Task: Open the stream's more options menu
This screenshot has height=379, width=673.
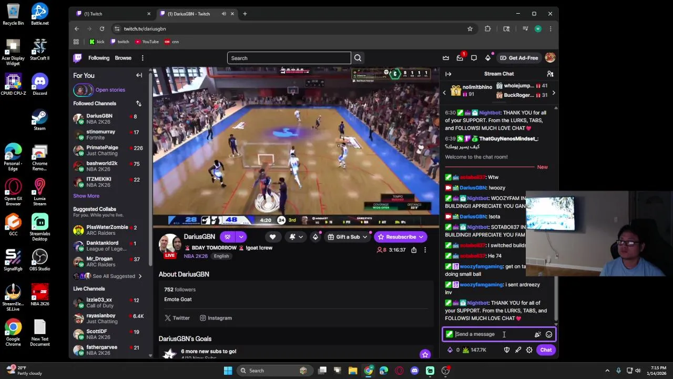Action: point(425,250)
